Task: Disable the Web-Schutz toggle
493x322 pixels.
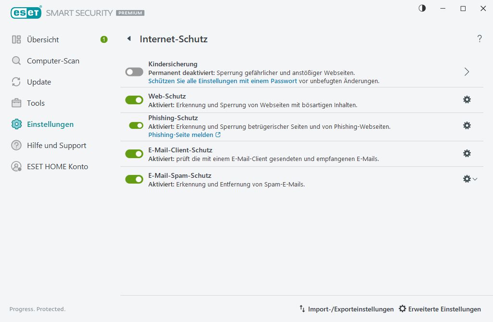Action: [x=134, y=99]
